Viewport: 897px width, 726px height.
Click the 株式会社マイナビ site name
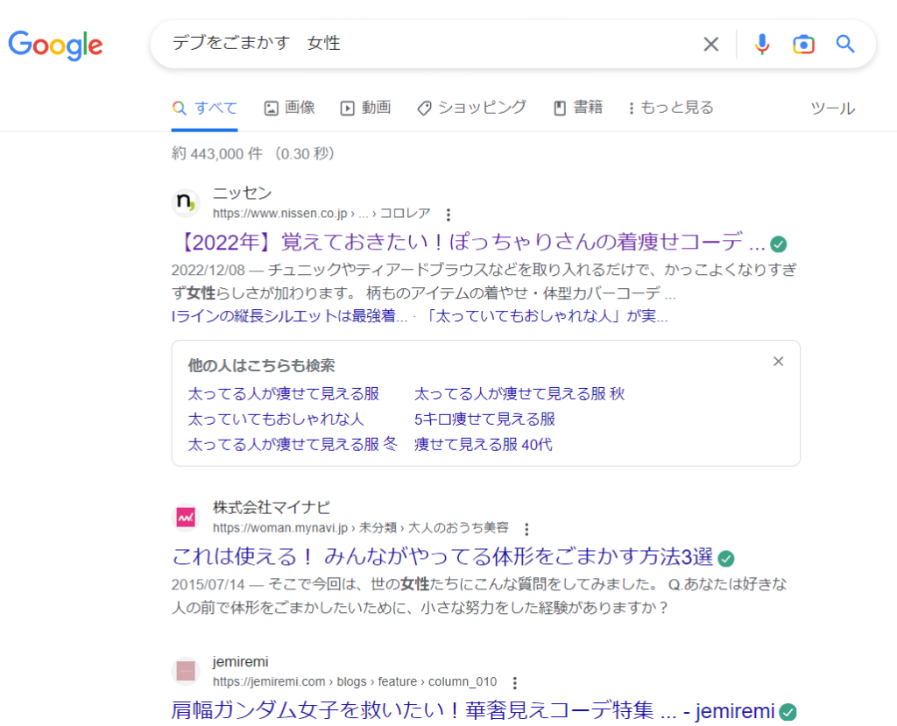[272, 507]
